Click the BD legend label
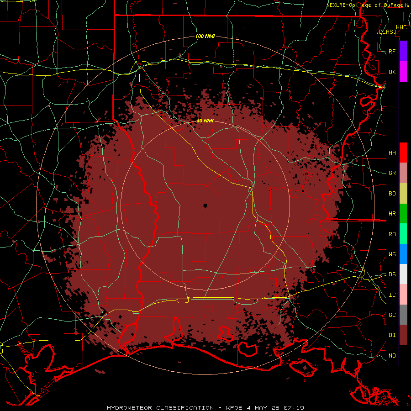The height and width of the screenshot is (411, 411). [392, 194]
